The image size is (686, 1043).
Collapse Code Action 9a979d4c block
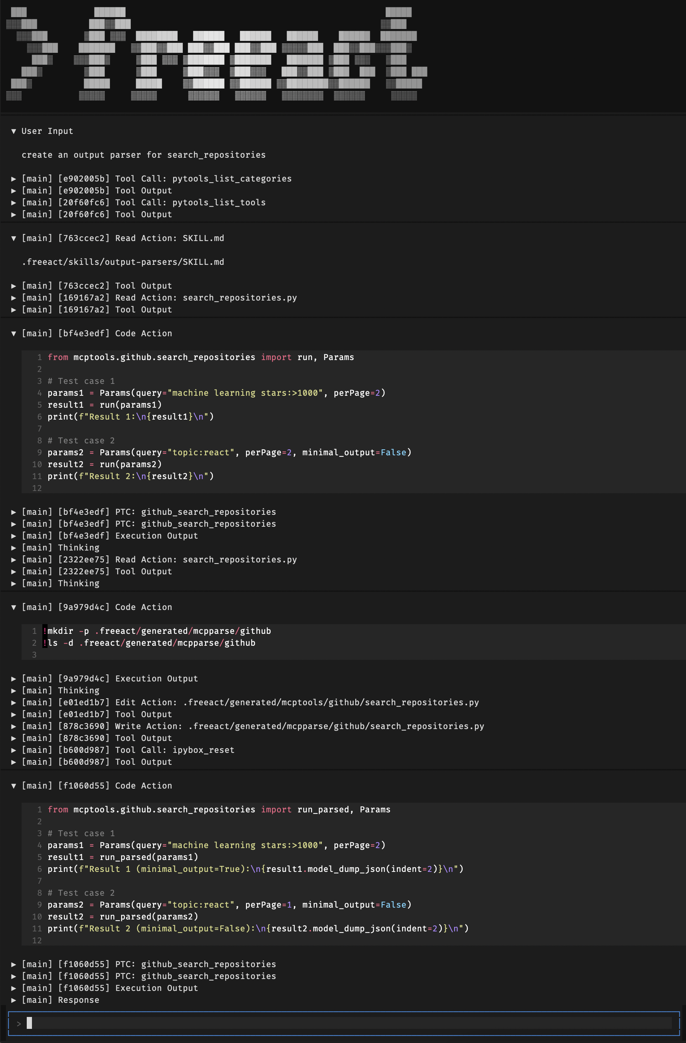click(14, 607)
